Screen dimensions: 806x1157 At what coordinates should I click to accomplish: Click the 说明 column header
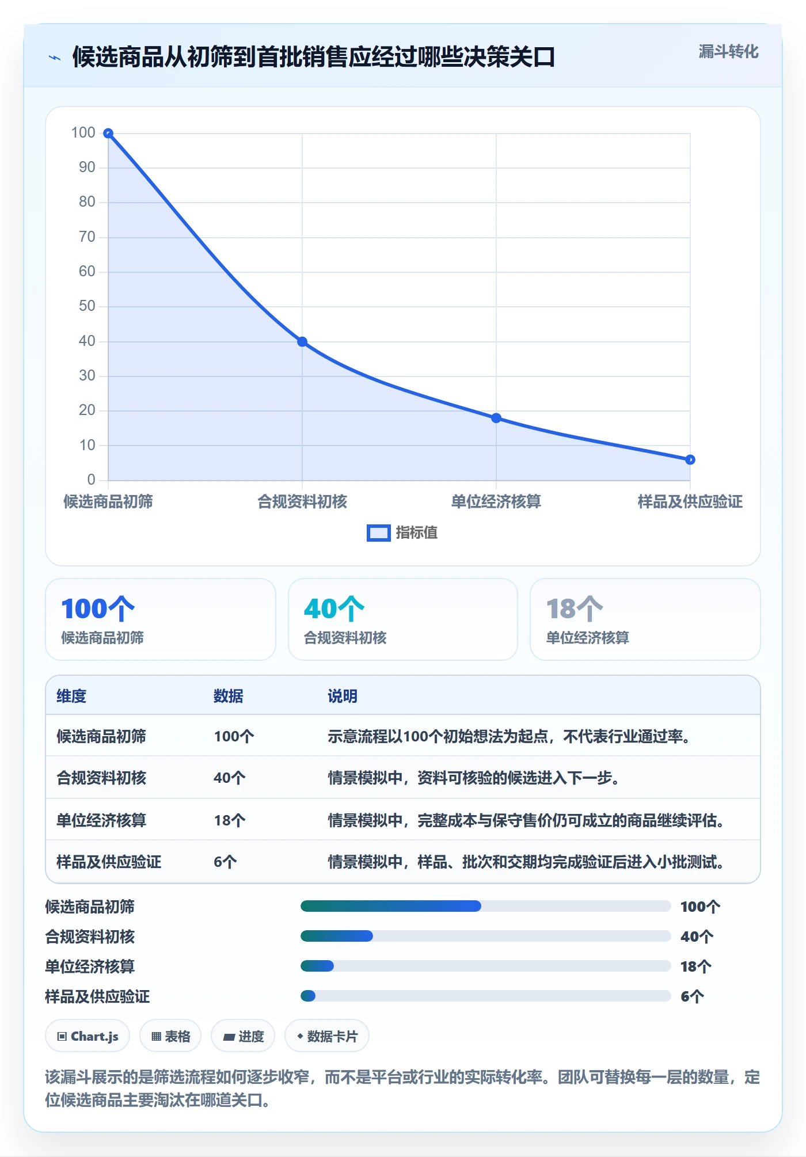pos(343,696)
